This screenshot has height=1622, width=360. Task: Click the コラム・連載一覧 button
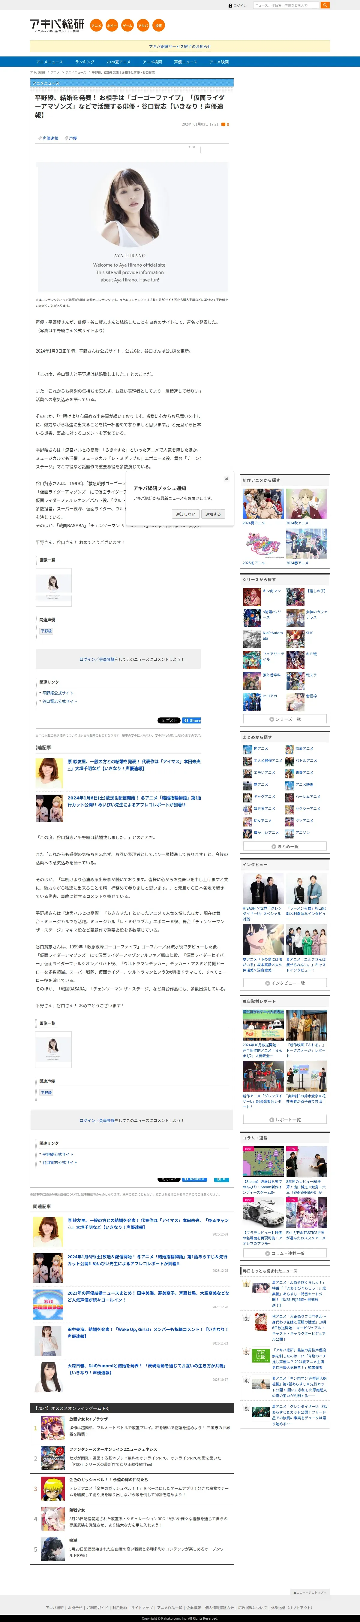click(x=285, y=1253)
